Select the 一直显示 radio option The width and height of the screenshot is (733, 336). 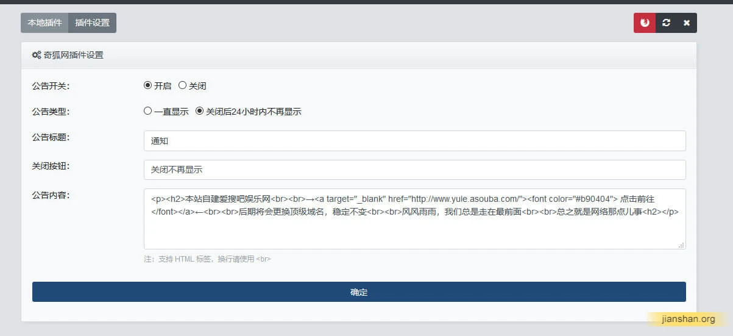[x=147, y=111]
